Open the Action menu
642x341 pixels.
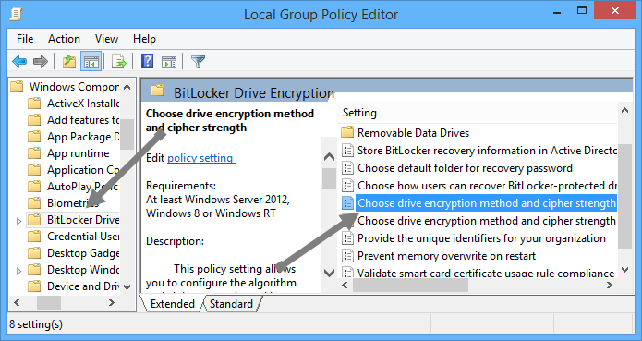pos(64,39)
